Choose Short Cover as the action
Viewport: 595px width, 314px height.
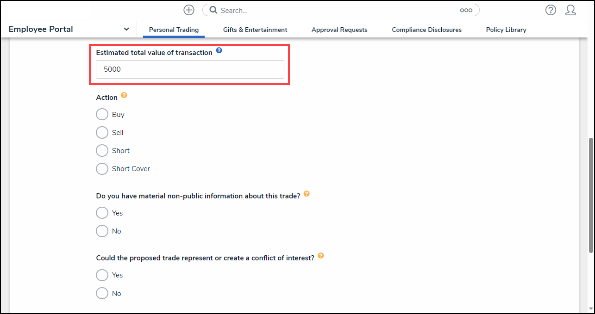102,169
